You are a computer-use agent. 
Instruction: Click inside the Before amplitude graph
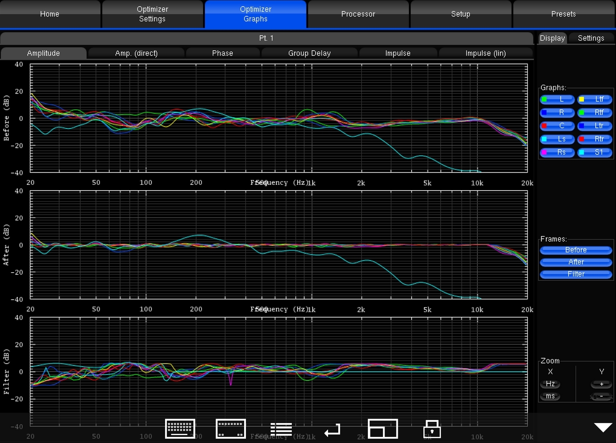[279, 118]
